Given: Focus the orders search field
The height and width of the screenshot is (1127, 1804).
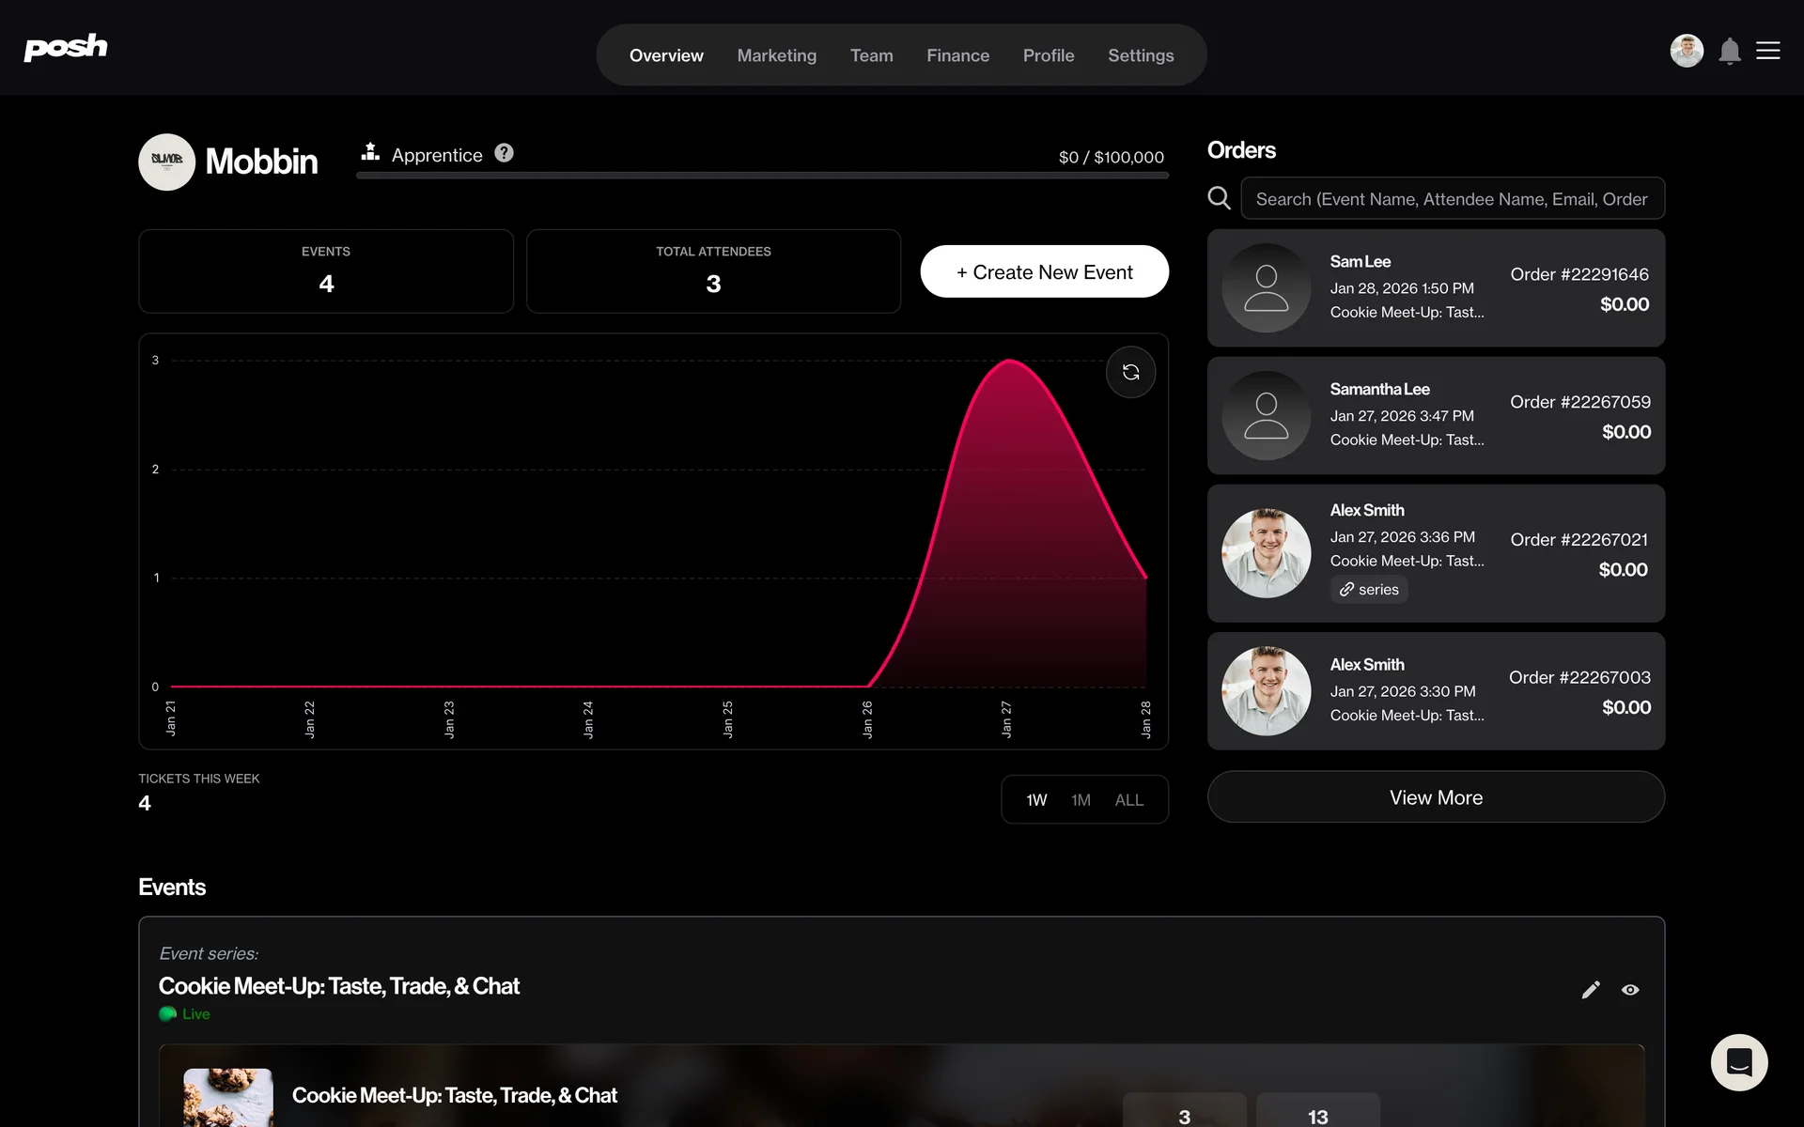Looking at the screenshot, I should pos(1452,199).
